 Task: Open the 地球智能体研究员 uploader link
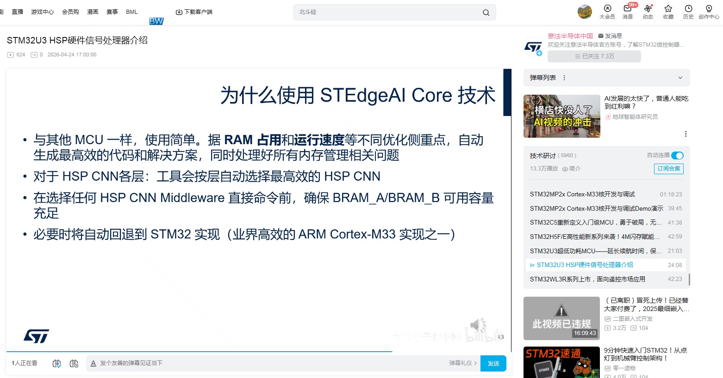tap(635, 117)
